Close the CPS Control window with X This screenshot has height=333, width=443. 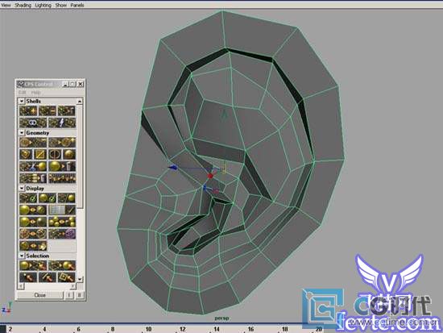tap(81, 84)
